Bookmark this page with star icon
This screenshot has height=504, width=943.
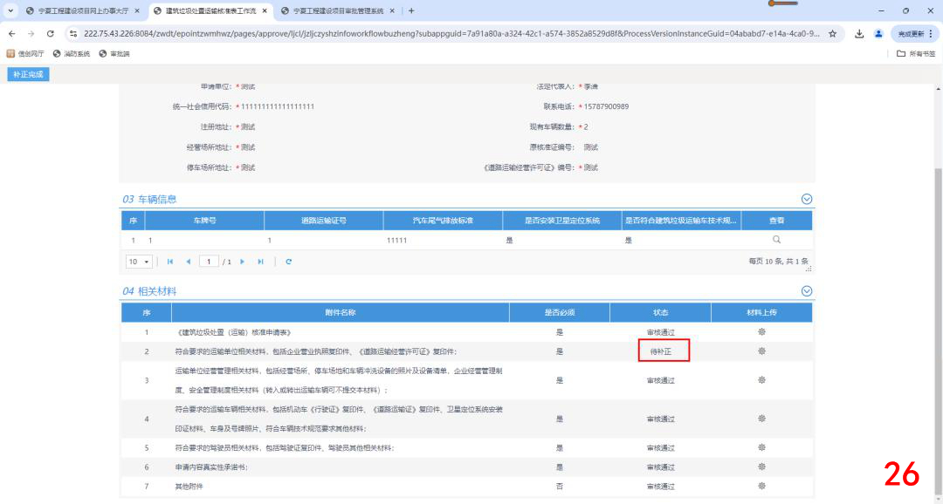point(832,33)
